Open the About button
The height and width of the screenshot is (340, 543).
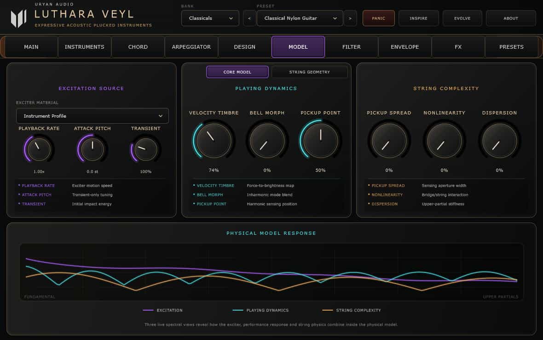click(x=511, y=18)
